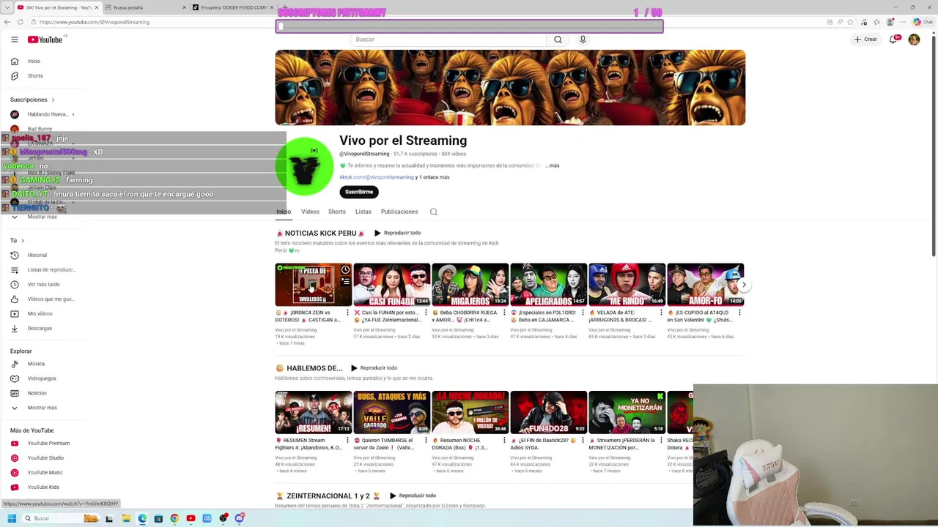
Task: Go back with browser back arrow
Action: (x=7, y=22)
